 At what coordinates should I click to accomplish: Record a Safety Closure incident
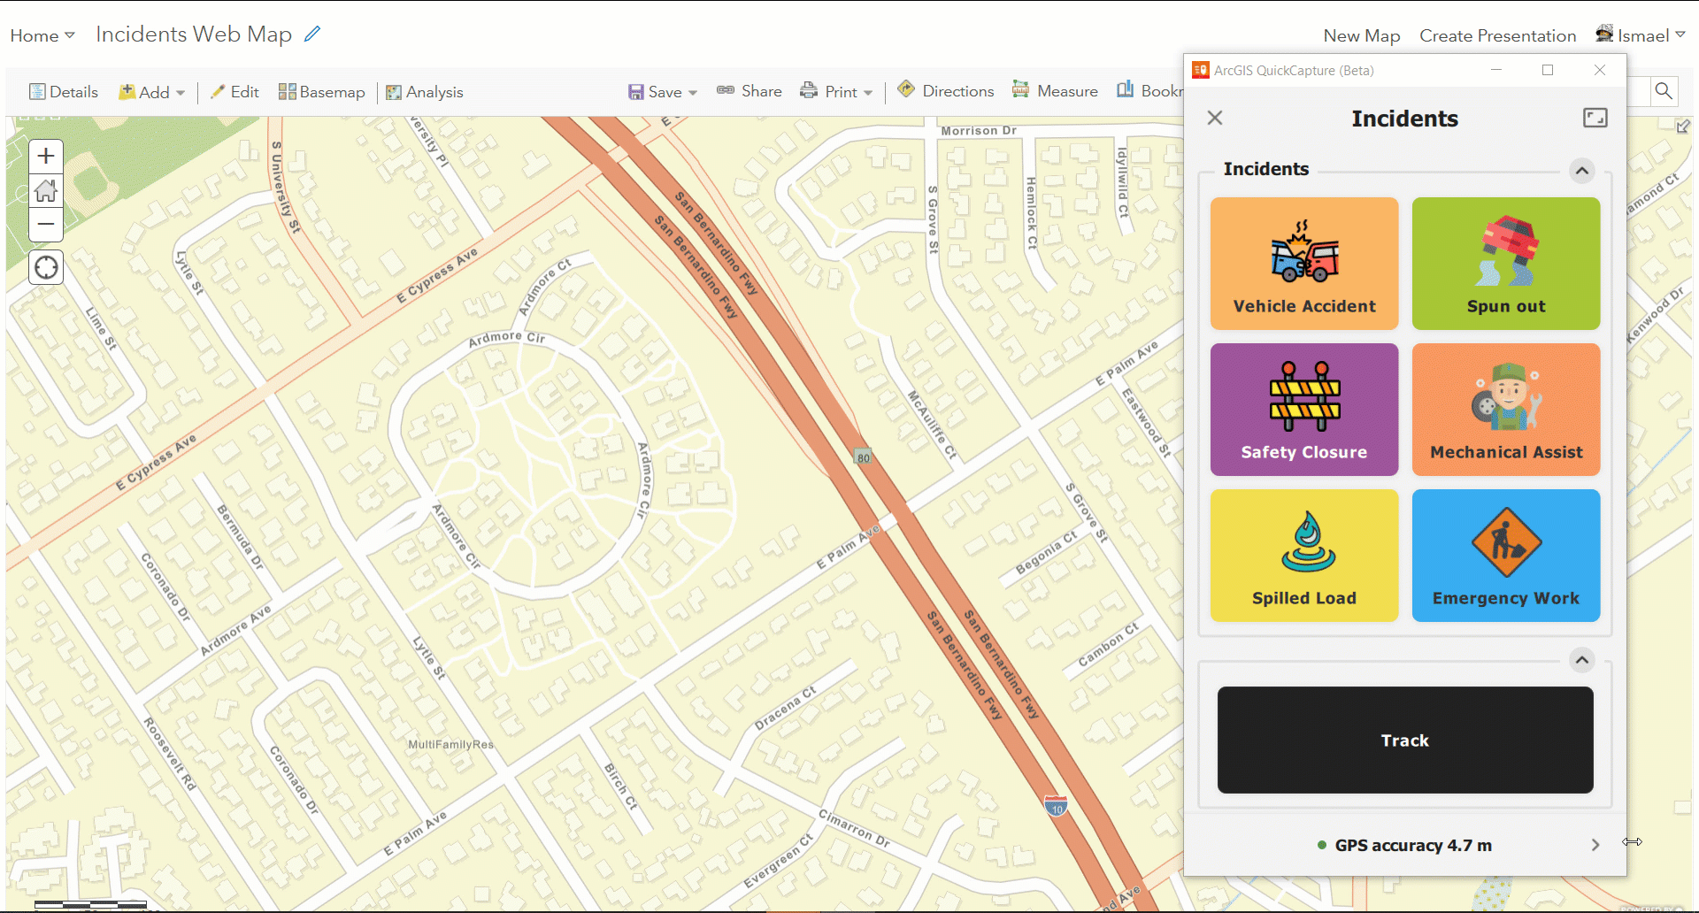point(1303,409)
